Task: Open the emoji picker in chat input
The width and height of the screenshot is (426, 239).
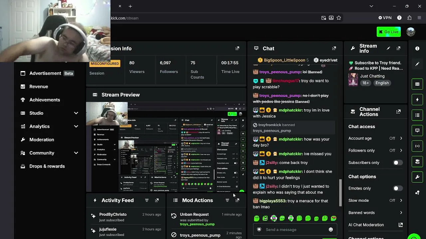Action: [x=331, y=230]
